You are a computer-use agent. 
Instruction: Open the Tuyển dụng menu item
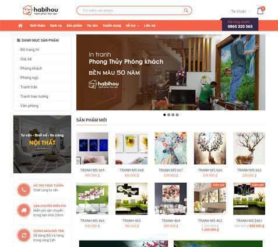pos(112,26)
